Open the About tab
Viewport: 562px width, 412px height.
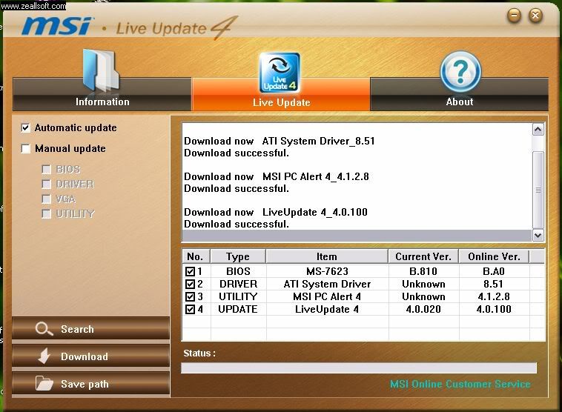point(459,95)
